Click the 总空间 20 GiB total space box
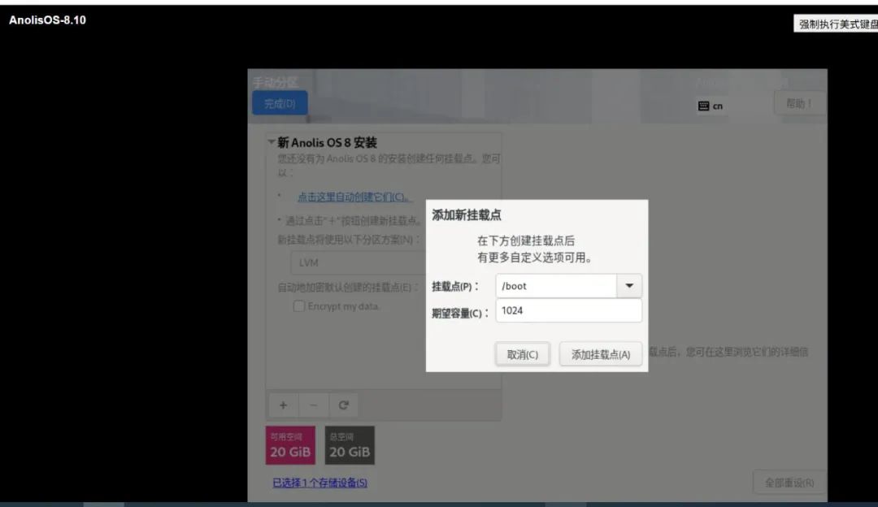The image size is (878, 507). 350,445
